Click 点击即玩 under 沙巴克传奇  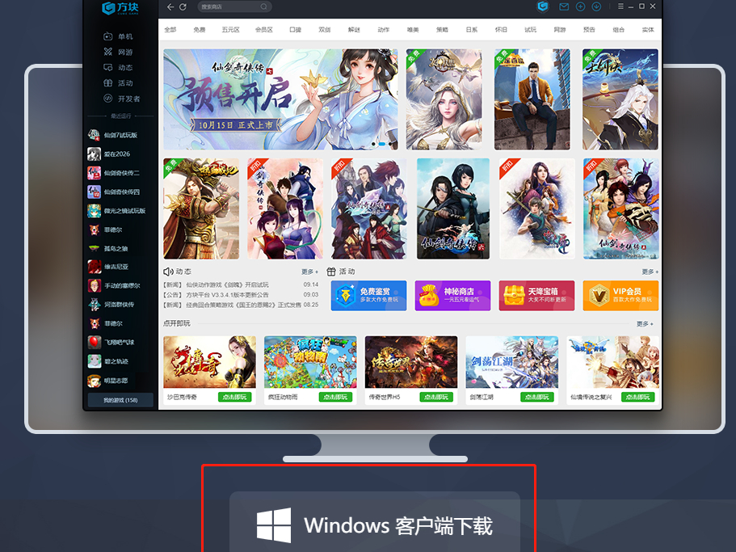(234, 397)
